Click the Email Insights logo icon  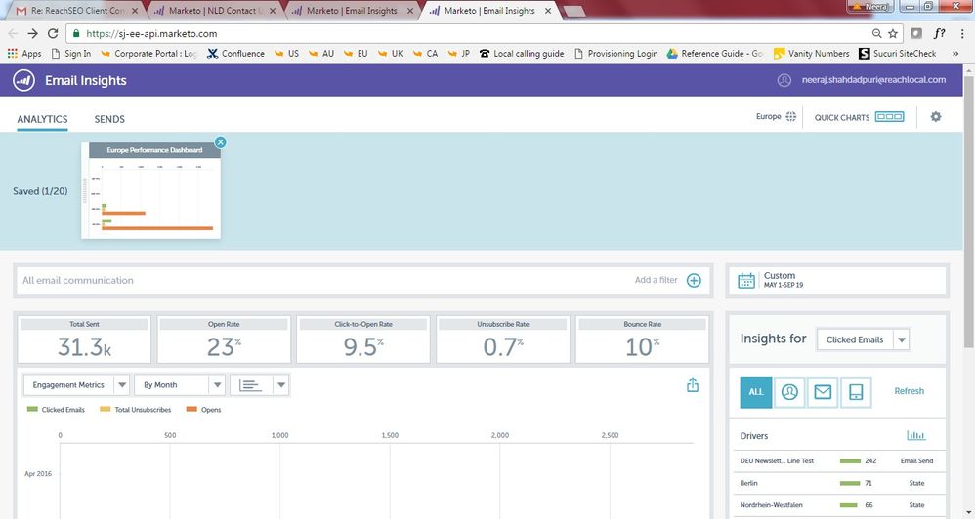(24, 80)
